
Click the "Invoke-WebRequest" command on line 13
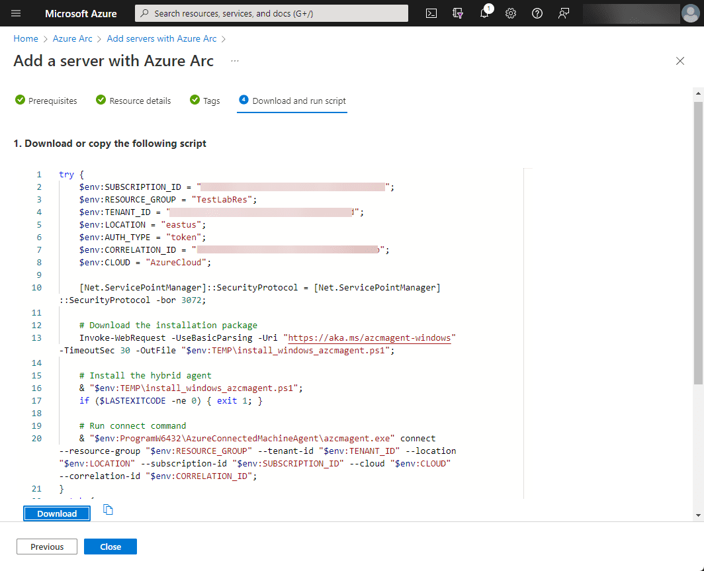point(122,338)
